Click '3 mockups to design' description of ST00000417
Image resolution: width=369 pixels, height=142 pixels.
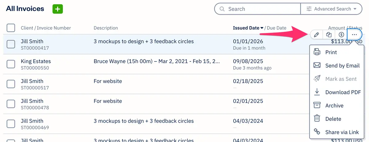click(x=144, y=41)
